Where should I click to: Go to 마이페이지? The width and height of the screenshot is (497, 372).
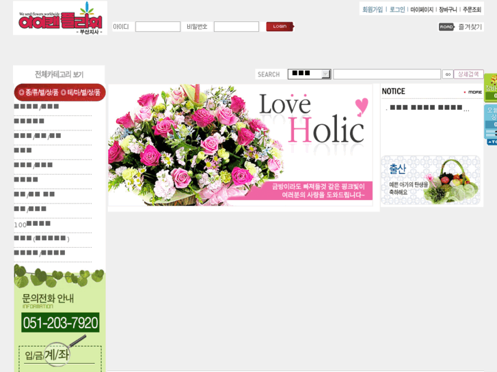[422, 10]
